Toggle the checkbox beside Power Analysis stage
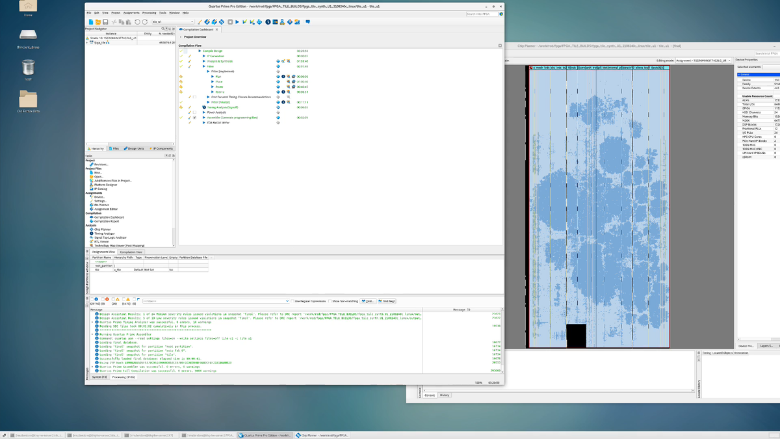 [194, 113]
